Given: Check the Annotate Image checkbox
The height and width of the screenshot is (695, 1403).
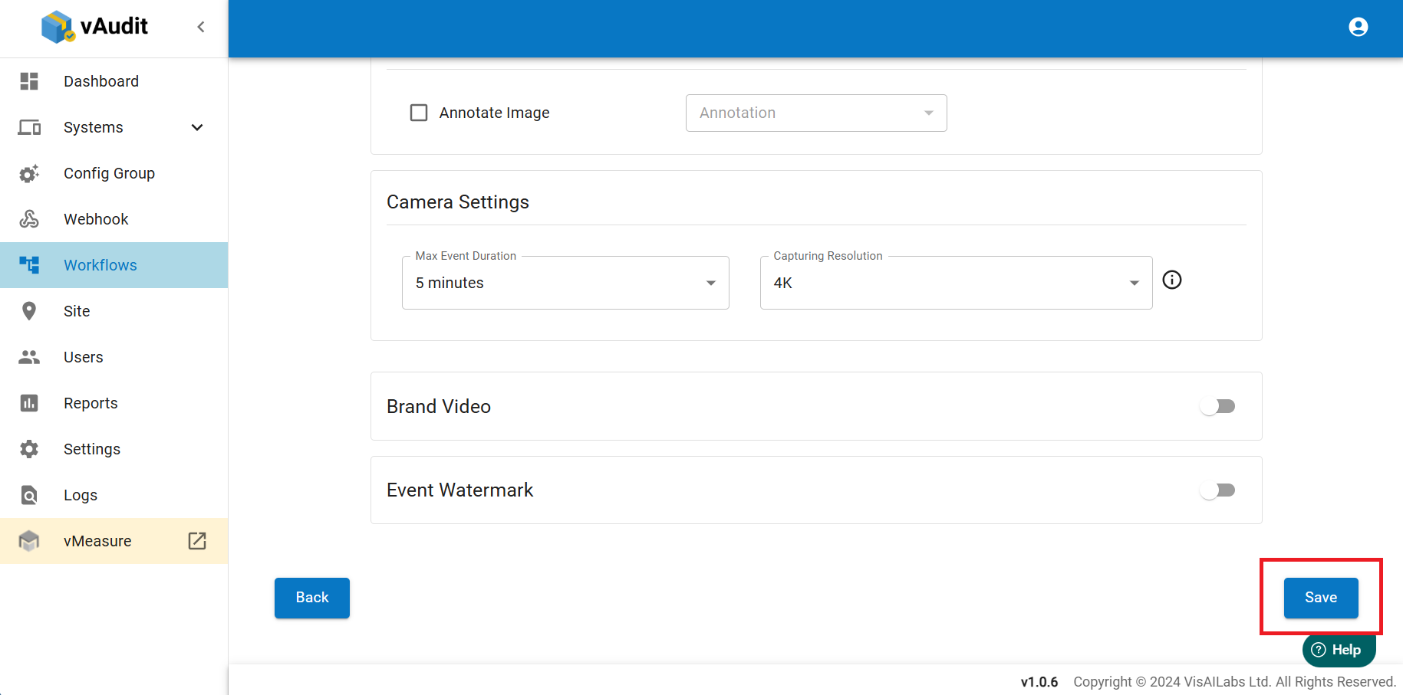Looking at the screenshot, I should tap(419, 113).
